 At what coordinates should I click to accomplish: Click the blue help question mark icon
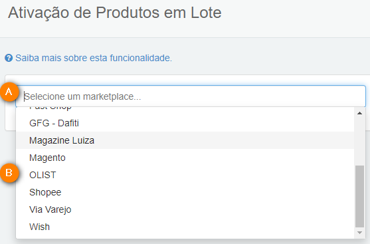(9, 58)
